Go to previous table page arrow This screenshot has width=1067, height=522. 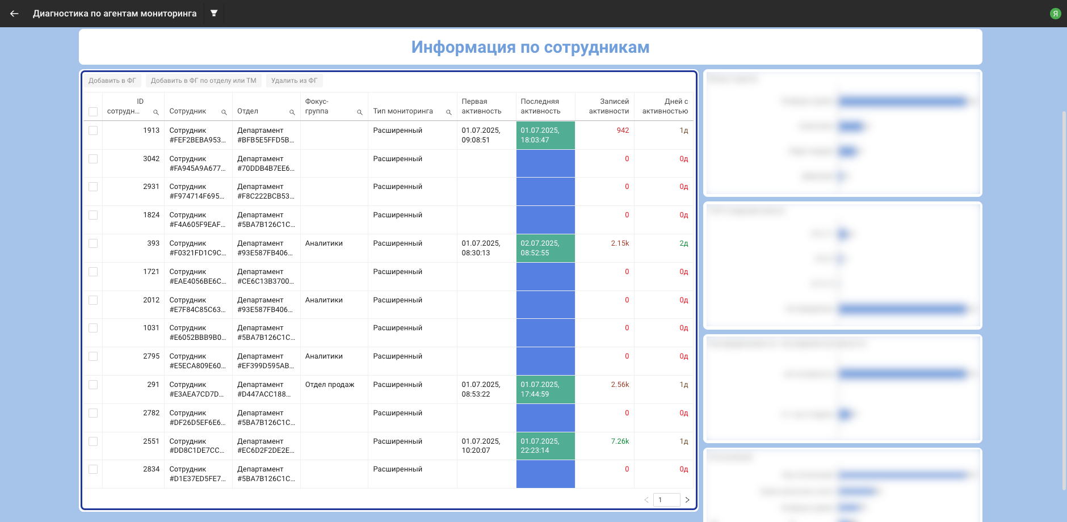point(646,500)
